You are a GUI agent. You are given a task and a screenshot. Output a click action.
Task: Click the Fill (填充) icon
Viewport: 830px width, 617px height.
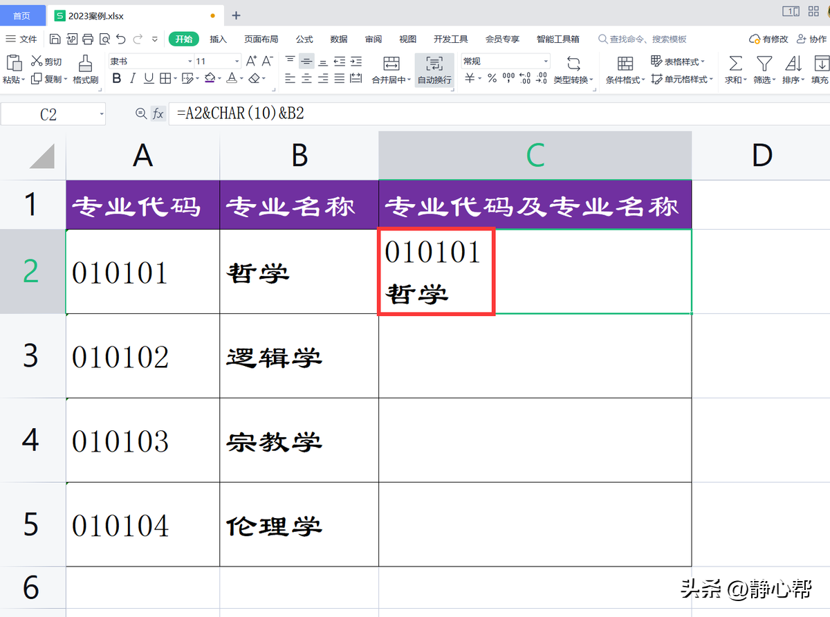[x=822, y=64]
